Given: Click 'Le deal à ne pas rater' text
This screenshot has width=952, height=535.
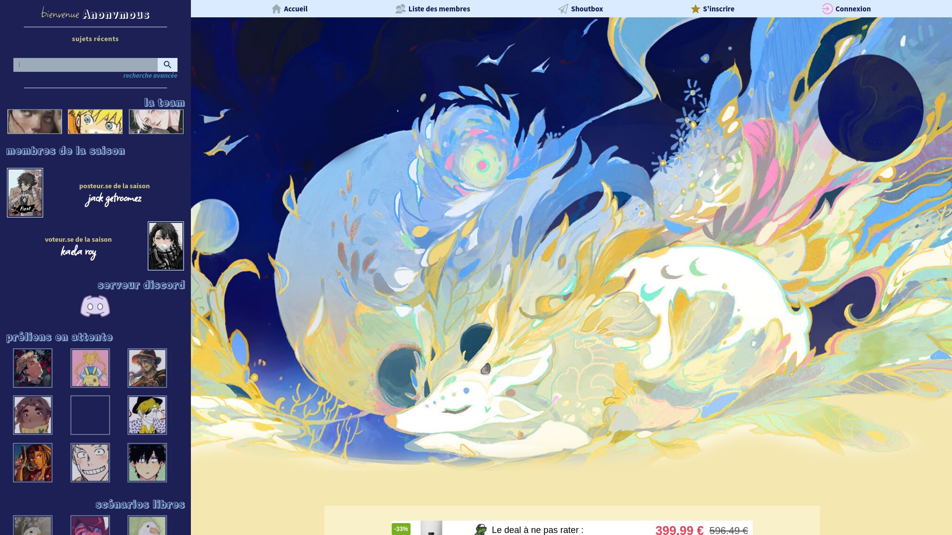Looking at the screenshot, I should click(537, 530).
